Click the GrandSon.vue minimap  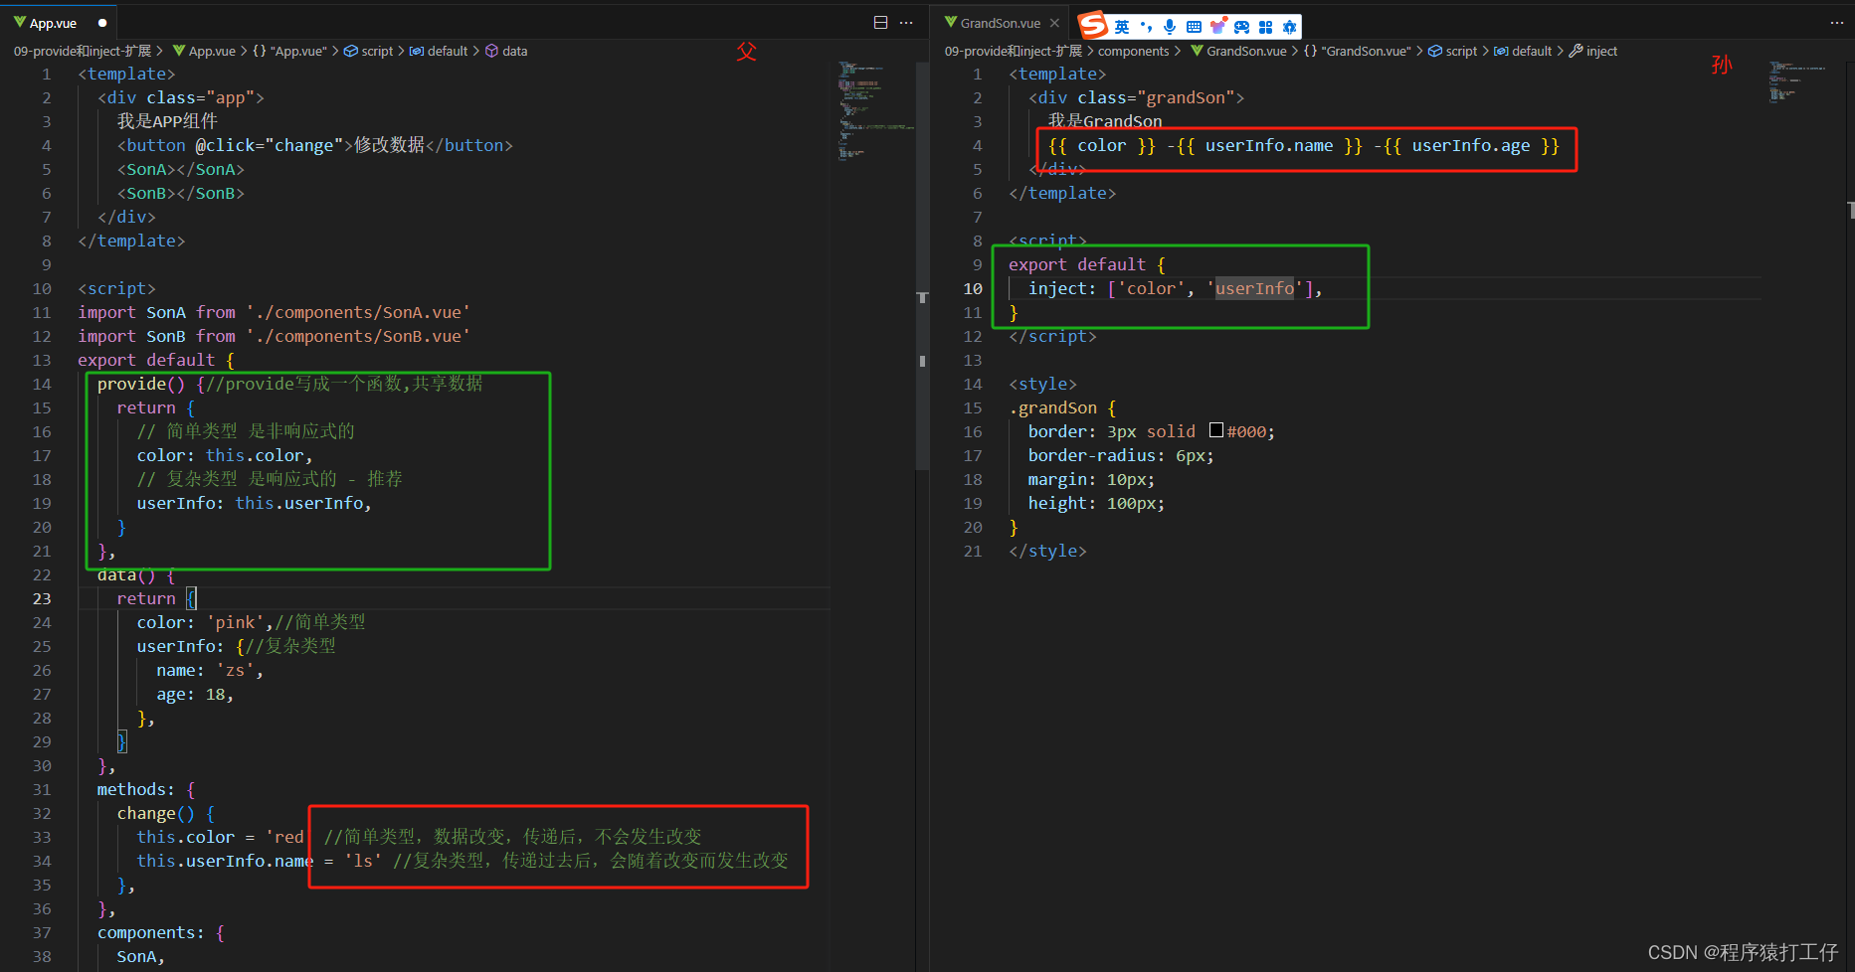(1796, 81)
